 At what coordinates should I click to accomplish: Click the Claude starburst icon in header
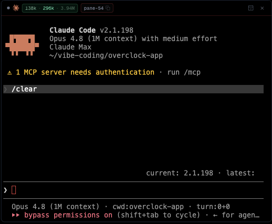[16, 8]
